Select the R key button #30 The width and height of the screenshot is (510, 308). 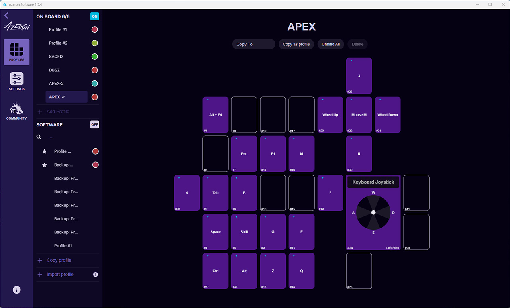pyautogui.click(x=359, y=154)
